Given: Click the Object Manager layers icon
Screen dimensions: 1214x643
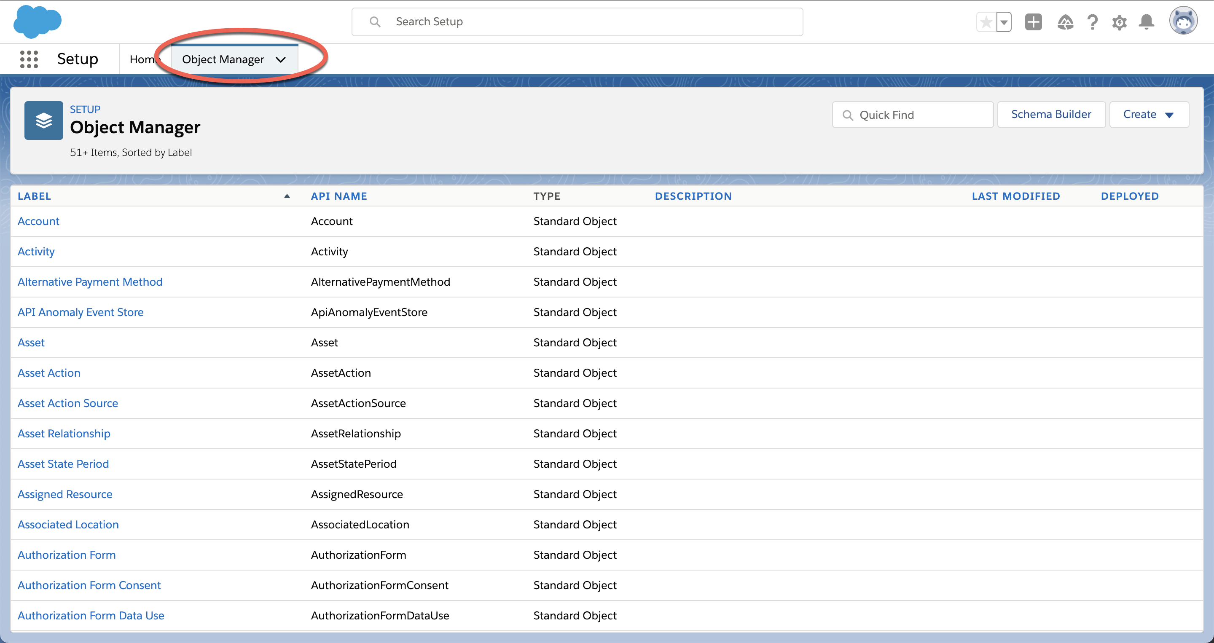Looking at the screenshot, I should [x=43, y=120].
